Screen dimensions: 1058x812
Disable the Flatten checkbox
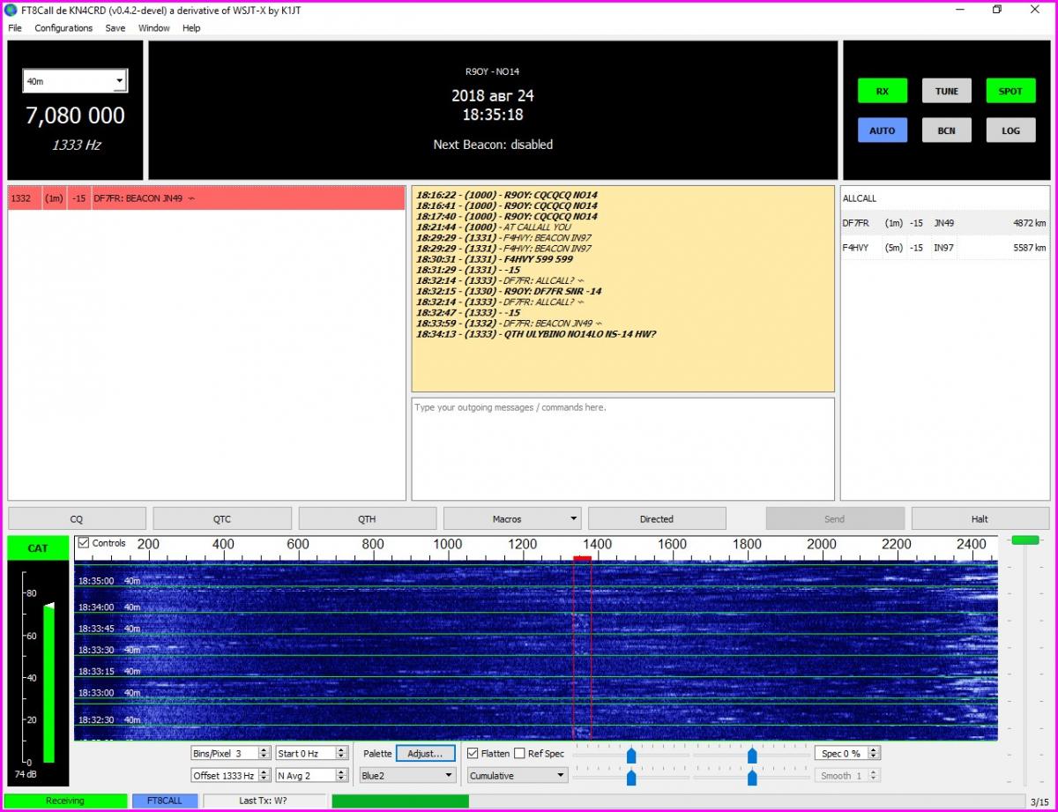[473, 754]
